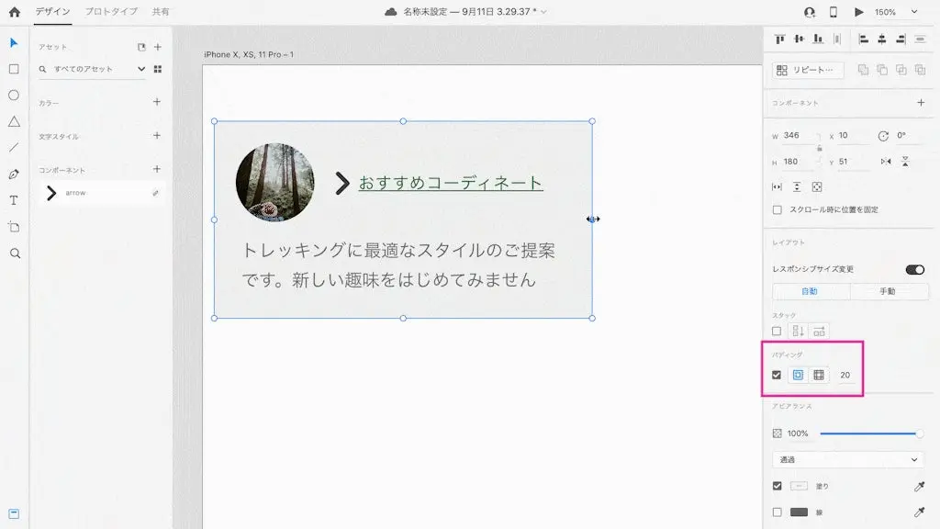Screen dimensions: 940x529
Task: Select the Ellipse tool
Action: (14, 95)
